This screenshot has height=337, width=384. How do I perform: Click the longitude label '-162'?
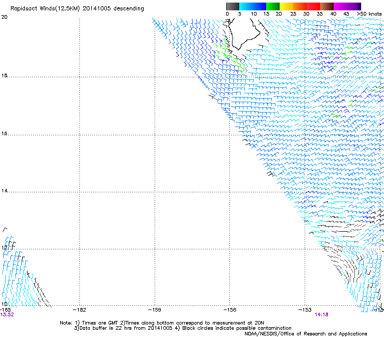pyautogui.click(x=79, y=310)
